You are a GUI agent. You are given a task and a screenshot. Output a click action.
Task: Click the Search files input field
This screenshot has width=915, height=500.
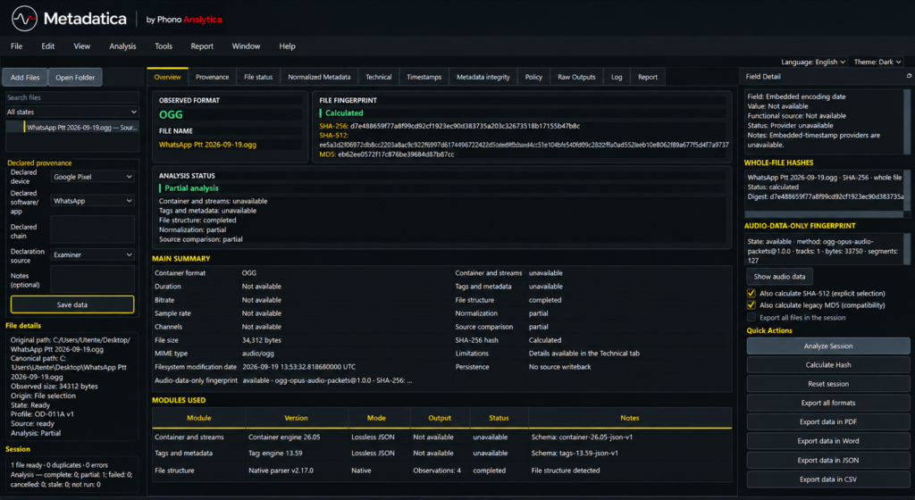tap(71, 97)
